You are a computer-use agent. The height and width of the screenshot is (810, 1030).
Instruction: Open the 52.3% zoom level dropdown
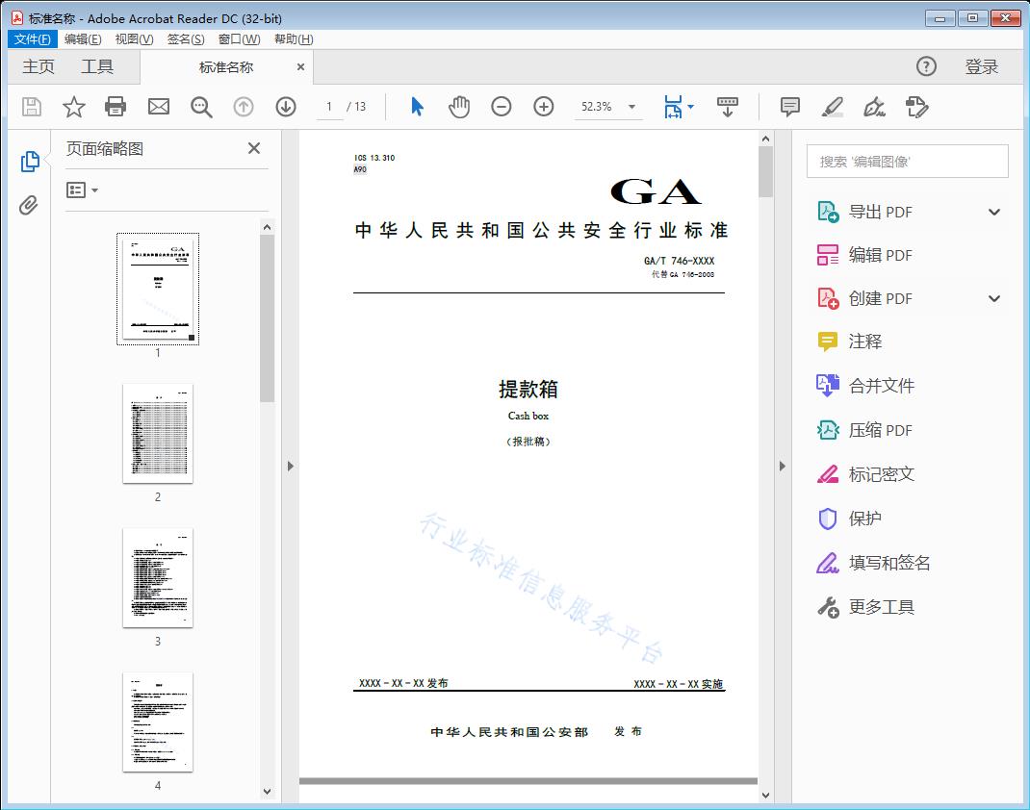(607, 107)
